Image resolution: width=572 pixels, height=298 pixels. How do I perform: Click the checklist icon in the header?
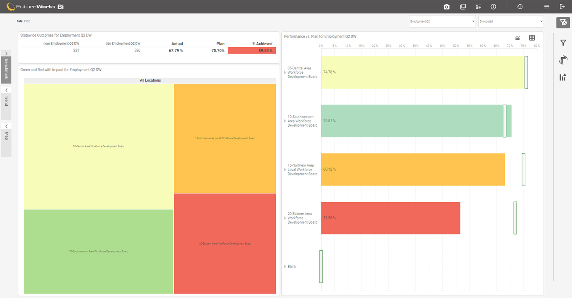coord(478,6)
